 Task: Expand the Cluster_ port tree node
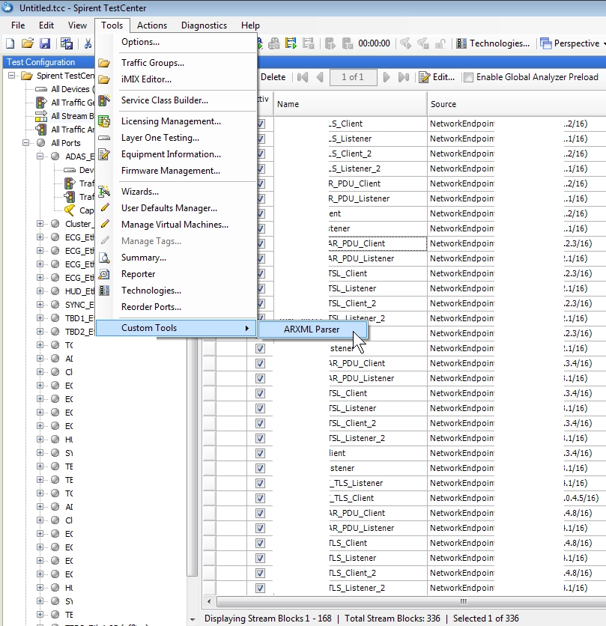[40, 224]
